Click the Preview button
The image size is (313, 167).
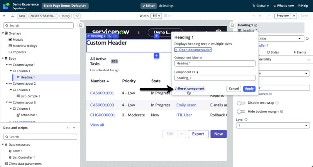(x=283, y=16)
